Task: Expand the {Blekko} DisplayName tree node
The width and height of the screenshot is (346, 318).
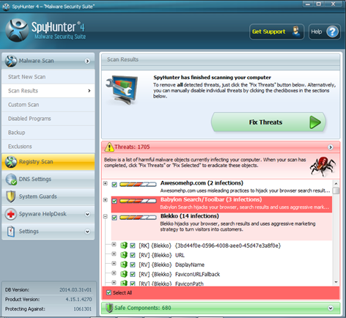Action: click(x=114, y=264)
